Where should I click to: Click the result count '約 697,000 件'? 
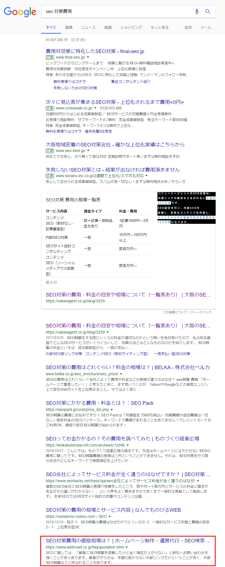coord(57,40)
